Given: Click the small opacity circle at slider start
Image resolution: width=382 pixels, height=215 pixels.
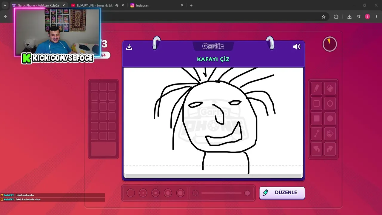Looking at the screenshot, I should [x=195, y=193].
